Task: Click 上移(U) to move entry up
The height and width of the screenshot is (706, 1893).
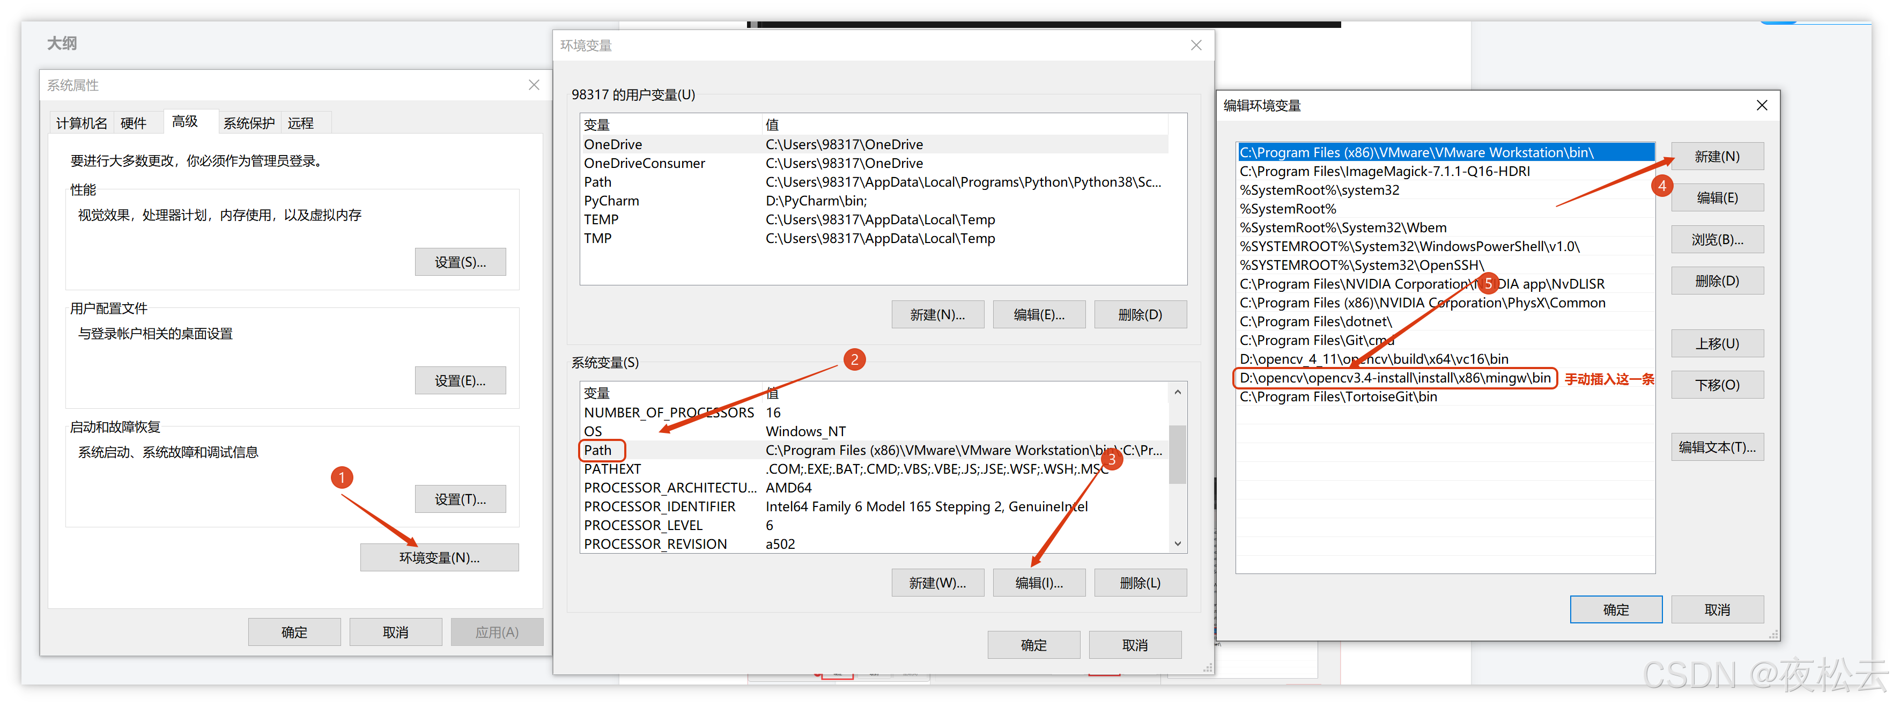Action: click(x=1717, y=343)
